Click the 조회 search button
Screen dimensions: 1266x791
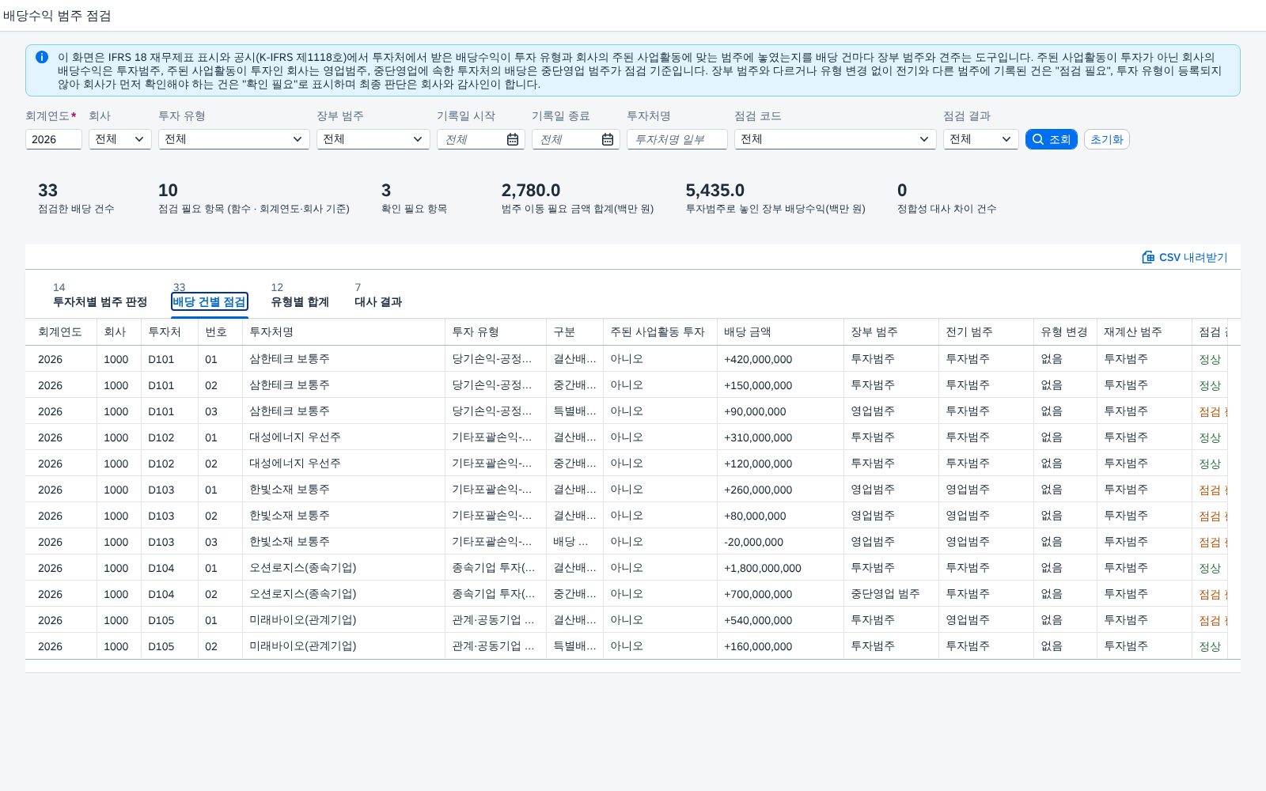click(1051, 139)
